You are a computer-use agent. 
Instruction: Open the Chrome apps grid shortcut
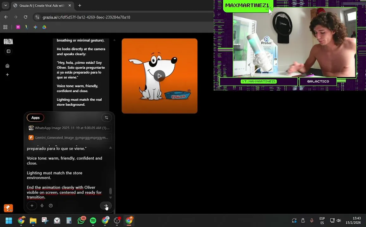pyautogui.click(x=5, y=27)
